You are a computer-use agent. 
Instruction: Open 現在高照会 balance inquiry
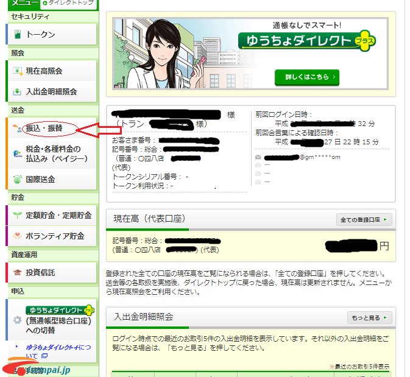(52, 71)
